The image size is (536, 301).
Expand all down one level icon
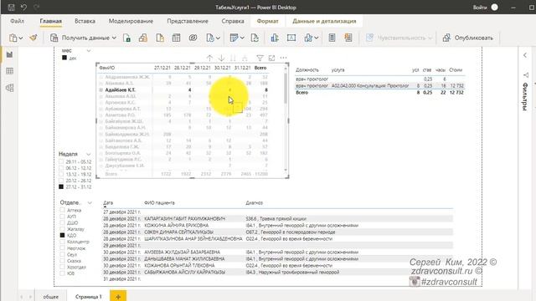click(x=245, y=58)
